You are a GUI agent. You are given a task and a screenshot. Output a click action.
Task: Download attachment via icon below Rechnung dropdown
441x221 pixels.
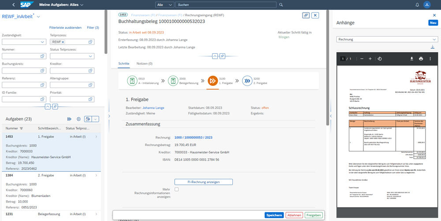[433, 47]
